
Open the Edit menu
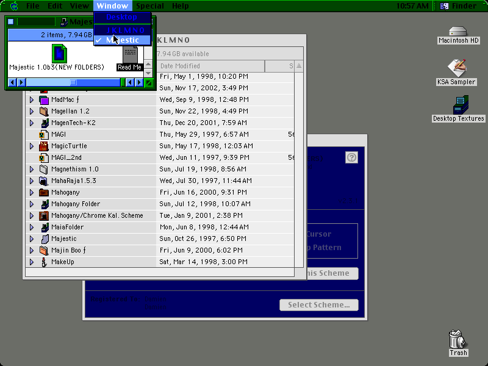55,6
